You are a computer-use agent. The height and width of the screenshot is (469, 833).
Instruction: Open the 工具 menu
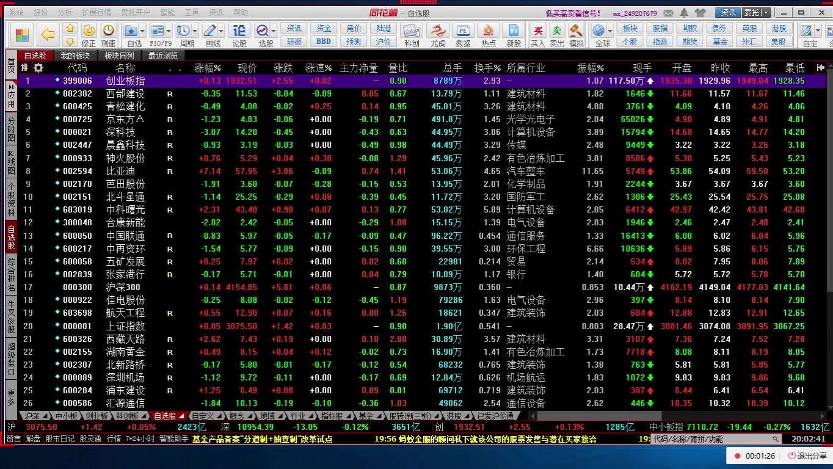[x=192, y=12]
